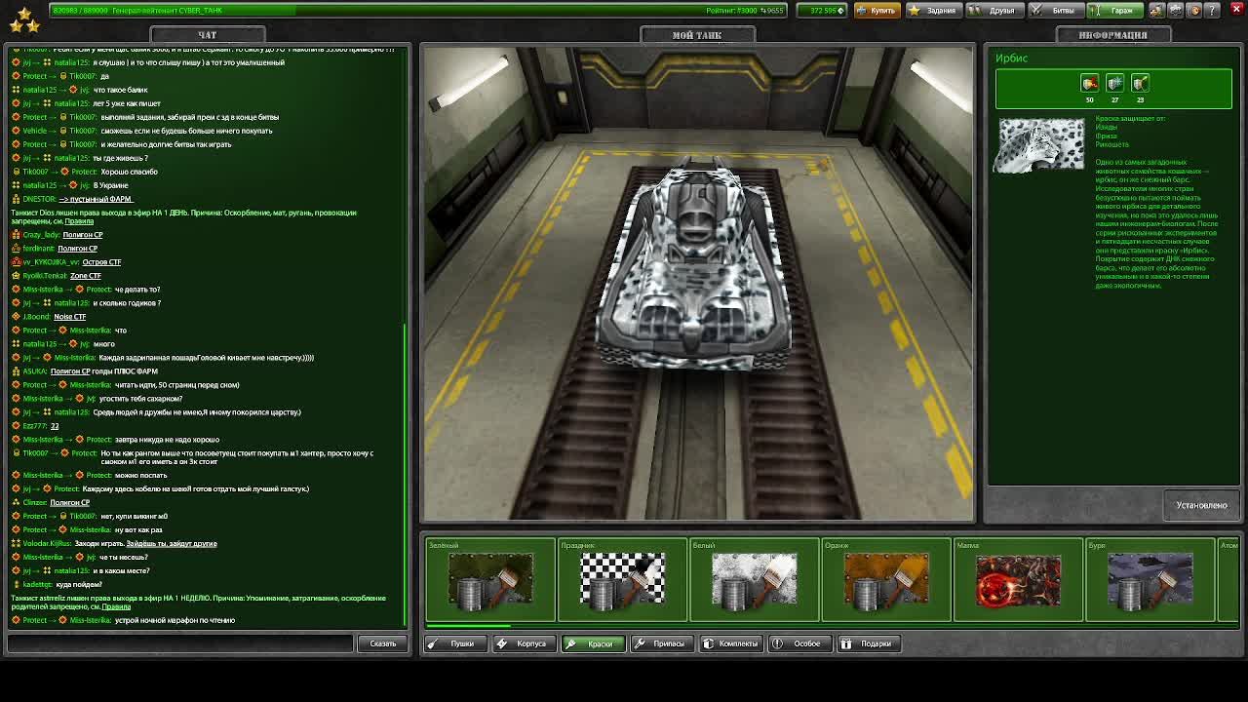1248x702 pixels.
Task: Click username kadettgt in chat
Action: (37, 585)
